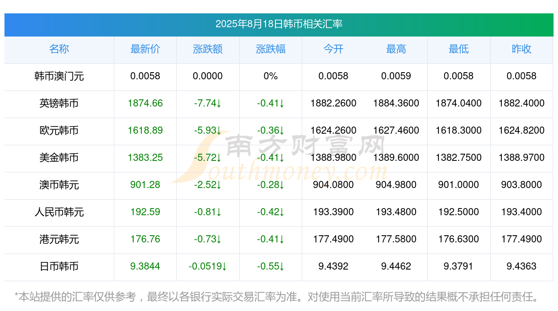Click the change value -0.0519↓
Screen dimensions: 558x311
point(208,266)
